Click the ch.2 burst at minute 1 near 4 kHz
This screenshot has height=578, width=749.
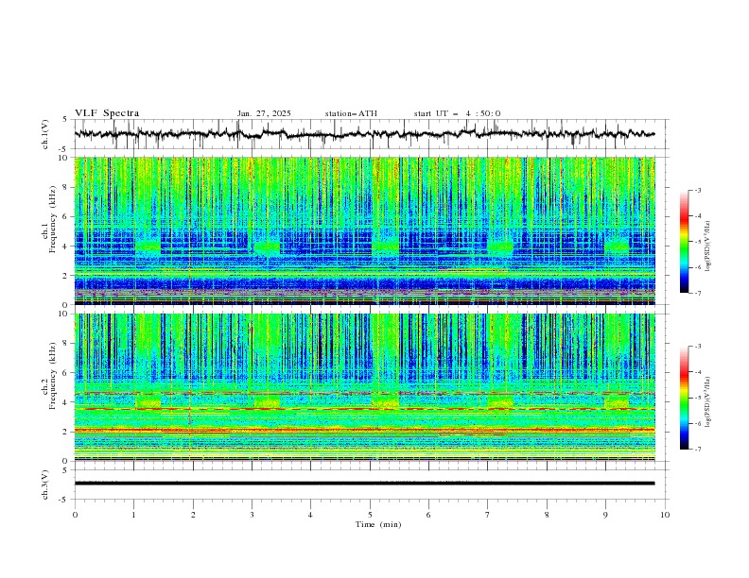(148, 400)
